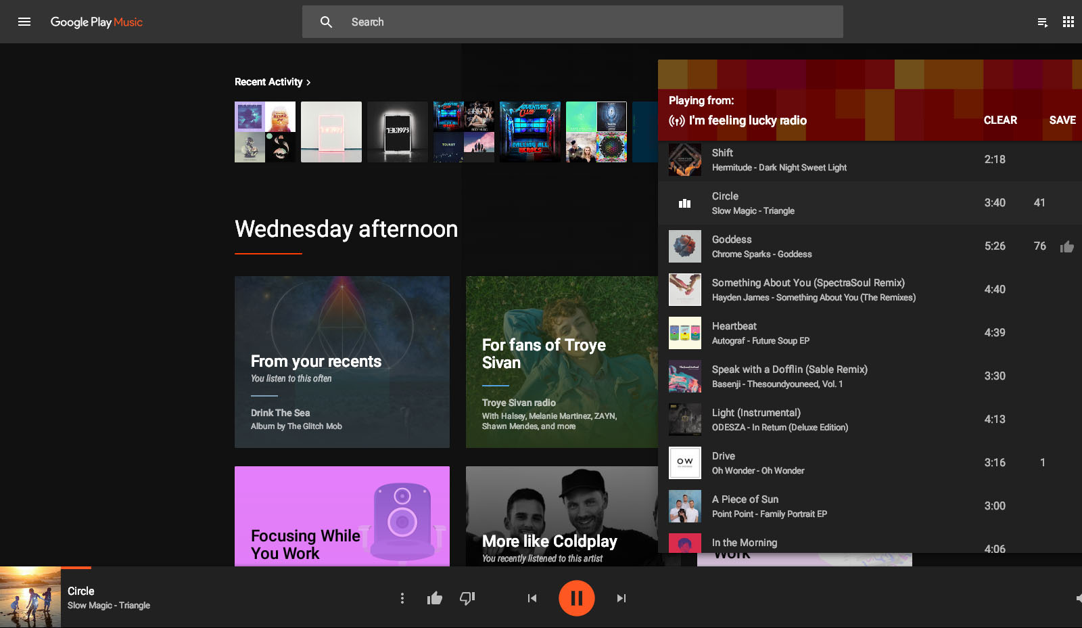Open For fans of Troye Sivan card
This screenshot has width=1082, height=628.
(x=561, y=362)
